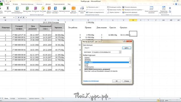
Task: Open Финансовые functions book icon
Action: pos(27,8)
